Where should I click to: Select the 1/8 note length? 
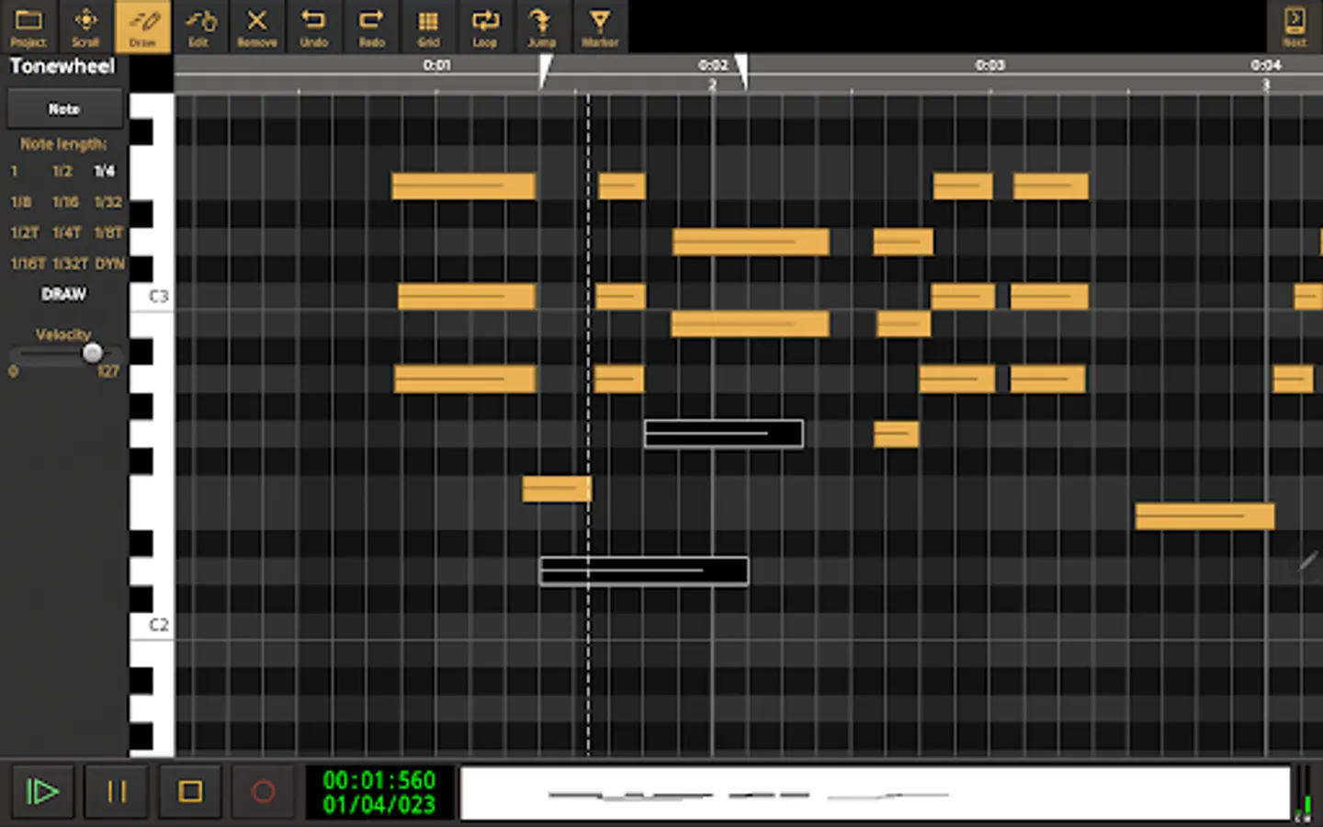click(x=20, y=202)
